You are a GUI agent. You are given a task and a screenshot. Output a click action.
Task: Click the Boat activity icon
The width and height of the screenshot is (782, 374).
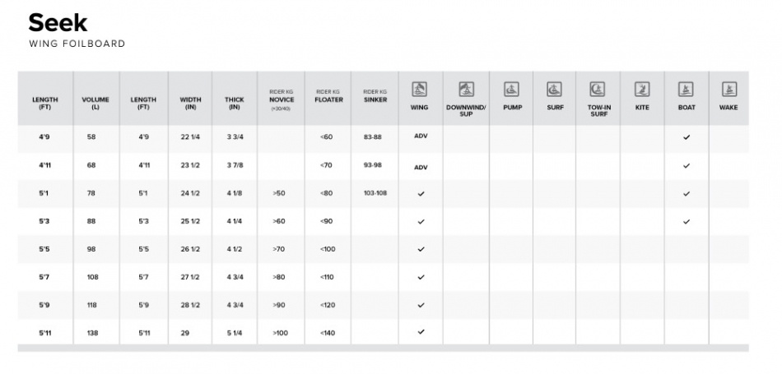[x=687, y=90]
